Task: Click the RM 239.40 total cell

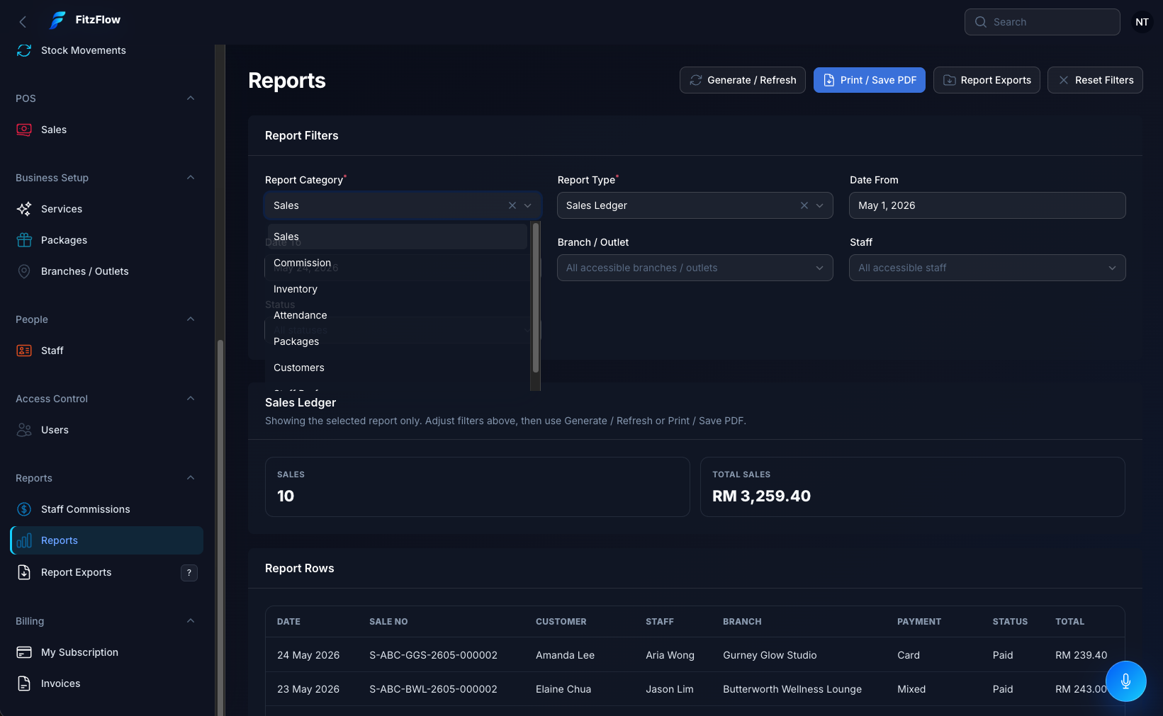Action: [1081, 655]
